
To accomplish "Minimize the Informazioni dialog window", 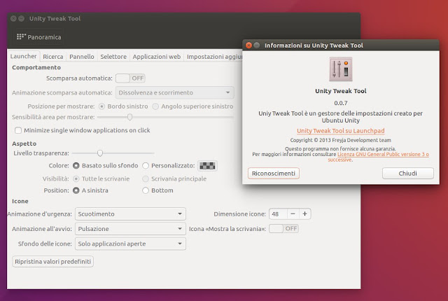I will point(257,45).
